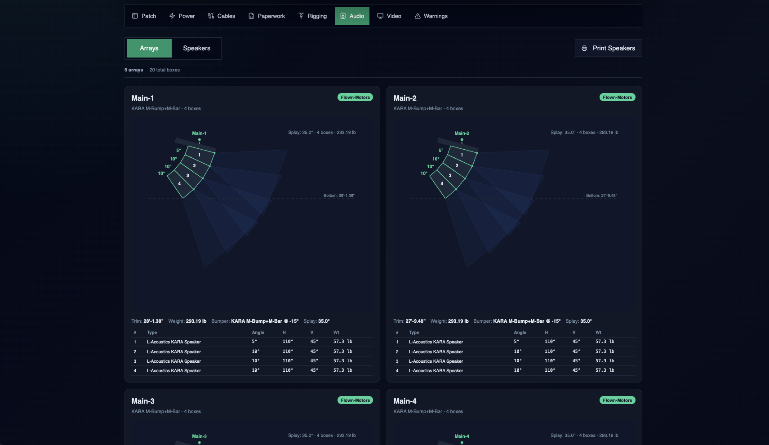The height and width of the screenshot is (445, 769).
Task: Click the '20 total boxes' summary text
Action: [x=164, y=70]
